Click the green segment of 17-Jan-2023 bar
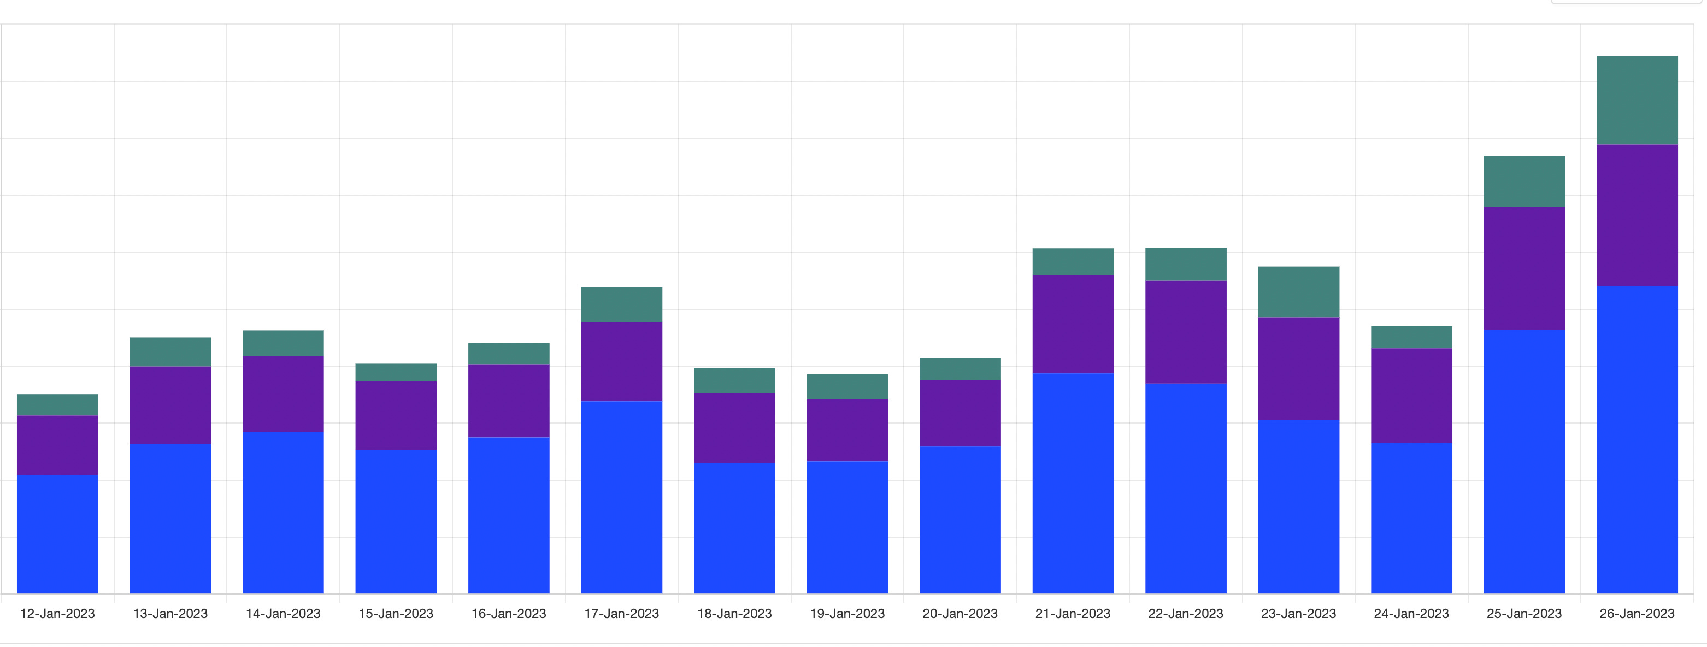 621,305
